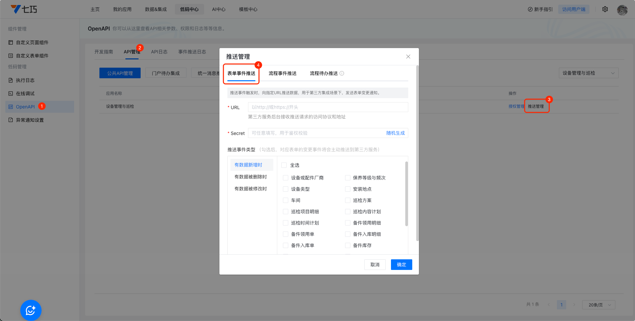Close the 推送管理 dialog

408,57
